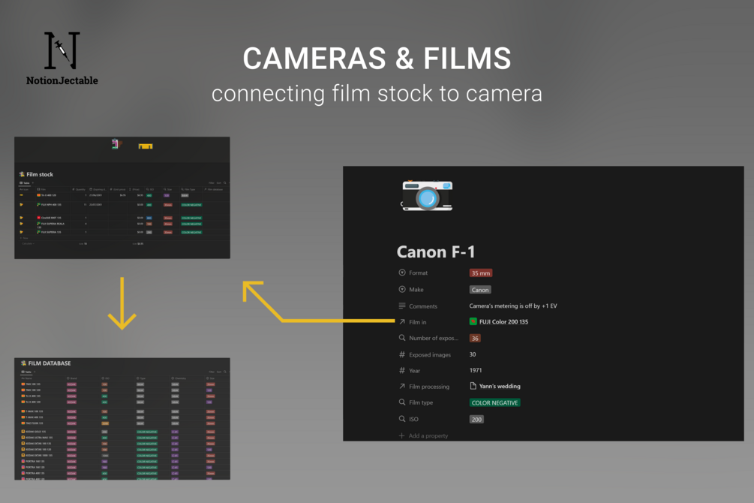Switch to the Table tab in Film stock
Viewport: 754px width, 503px height.
coord(25,183)
